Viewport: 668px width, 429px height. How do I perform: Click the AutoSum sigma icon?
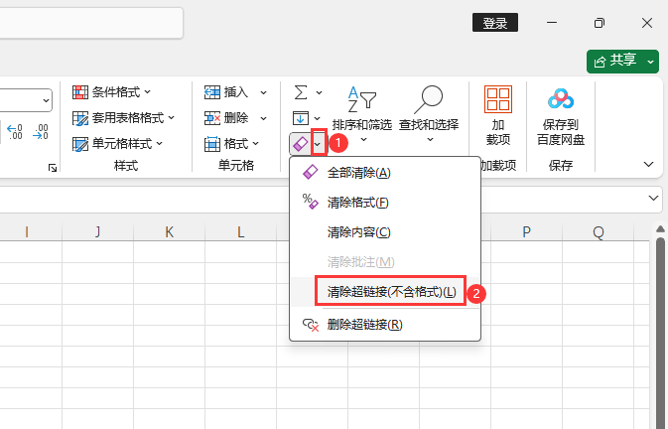tap(301, 92)
